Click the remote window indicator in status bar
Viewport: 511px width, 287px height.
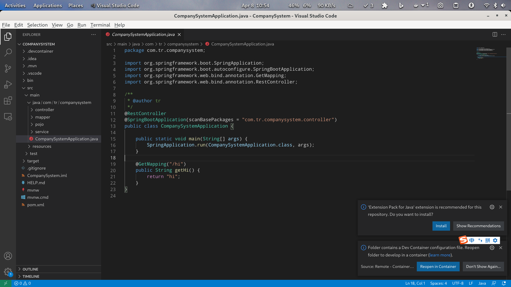coord(6,283)
